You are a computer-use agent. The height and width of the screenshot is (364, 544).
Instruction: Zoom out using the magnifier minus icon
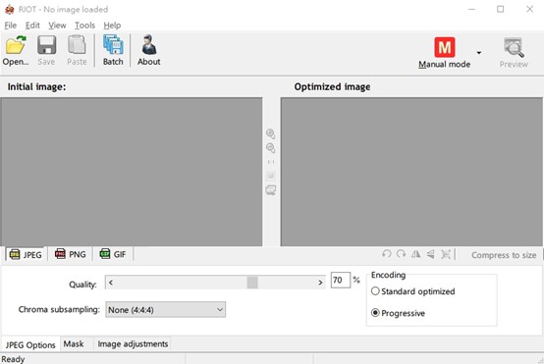coord(271,148)
